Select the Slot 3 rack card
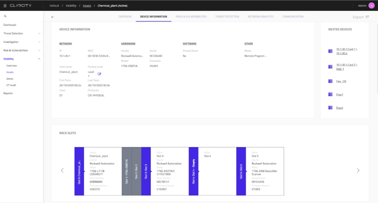This screenshot has height=203, width=378. click(169, 170)
